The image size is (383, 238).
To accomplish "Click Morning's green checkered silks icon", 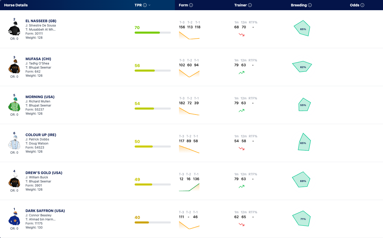I will [x=14, y=104].
